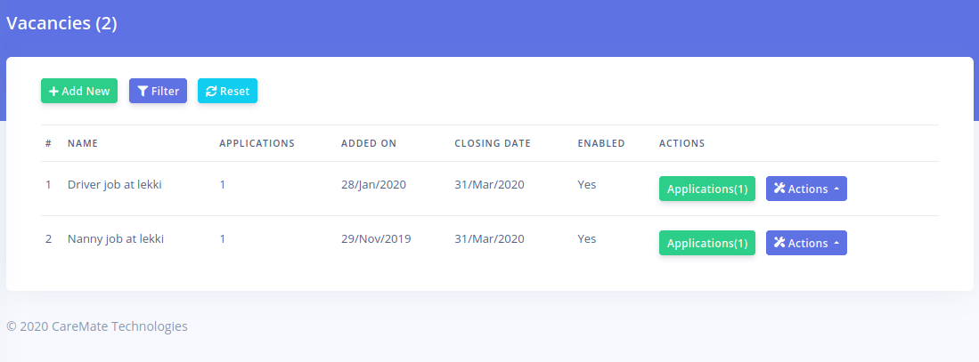
Task: Open Applications(1) for Nanny job at lekki
Action: click(x=706, y=244)
